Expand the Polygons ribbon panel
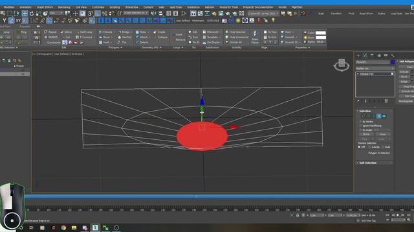 point(115,48)
